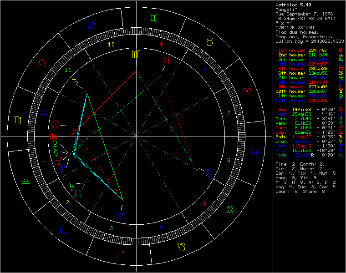Image resolution: width=346 pixels, height=273 pixels.
Task: Click the "Astrolog 5.40" title text
Action: click(291, 5)
